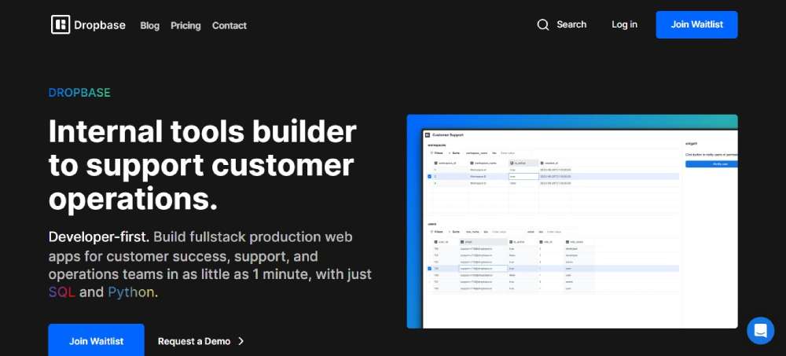Go to the Contact page
This screenshot has height=356, width=786.
click(229, 26)
